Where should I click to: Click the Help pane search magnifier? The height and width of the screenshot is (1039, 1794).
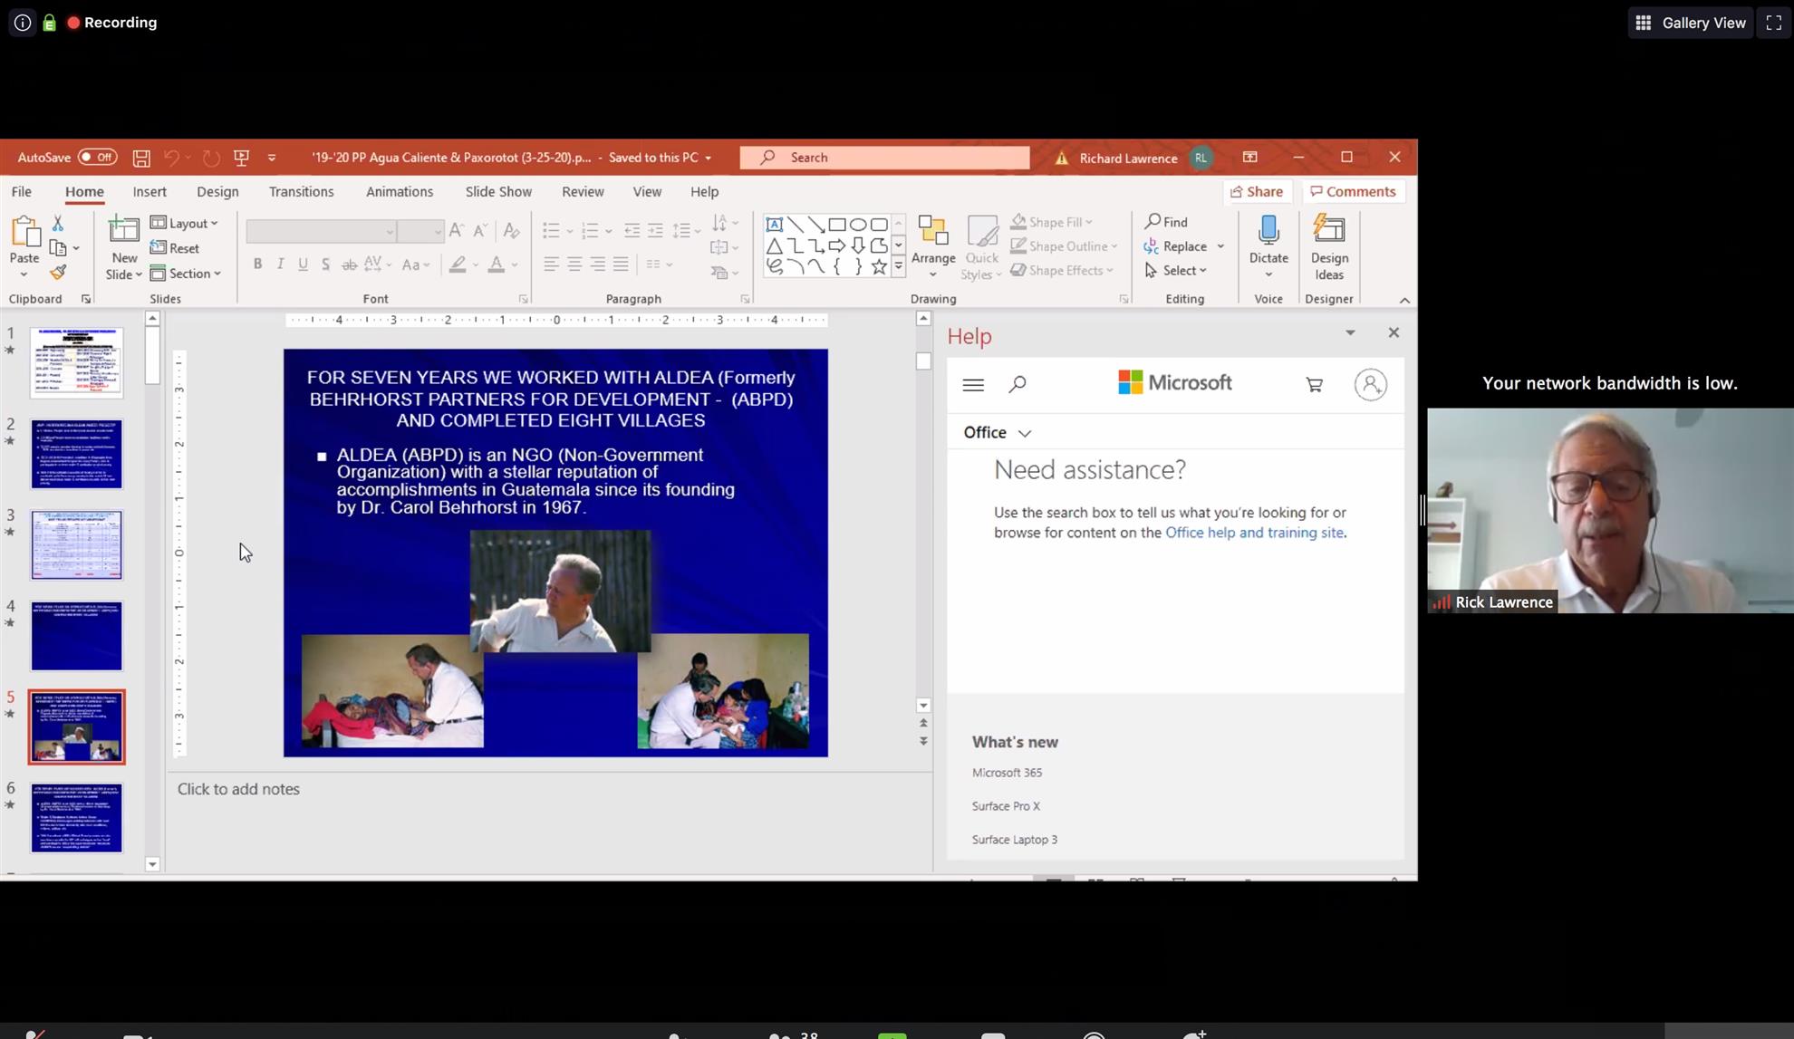pyautogui.click(x=1017, y=385)
